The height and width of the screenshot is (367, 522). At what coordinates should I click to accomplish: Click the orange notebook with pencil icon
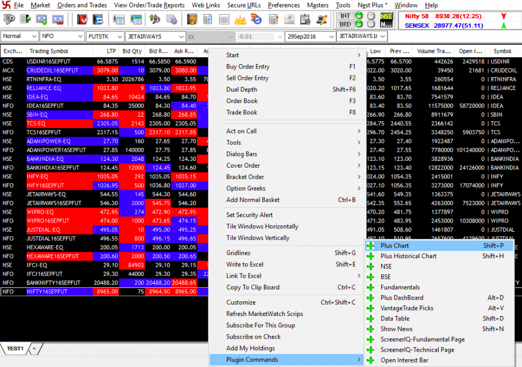click(x=192, y=20)
